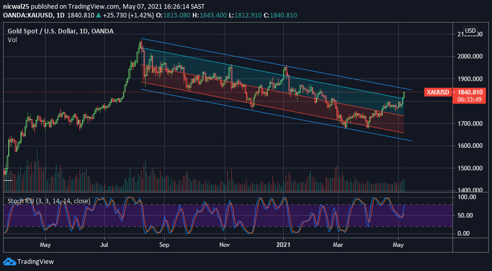Click the Stoch RSI indicator legend
This screenshot has height=271, width=492.
49,201
